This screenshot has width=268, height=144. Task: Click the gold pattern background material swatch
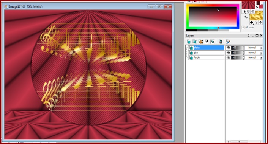pyautogui.click(x=256, y=16)
